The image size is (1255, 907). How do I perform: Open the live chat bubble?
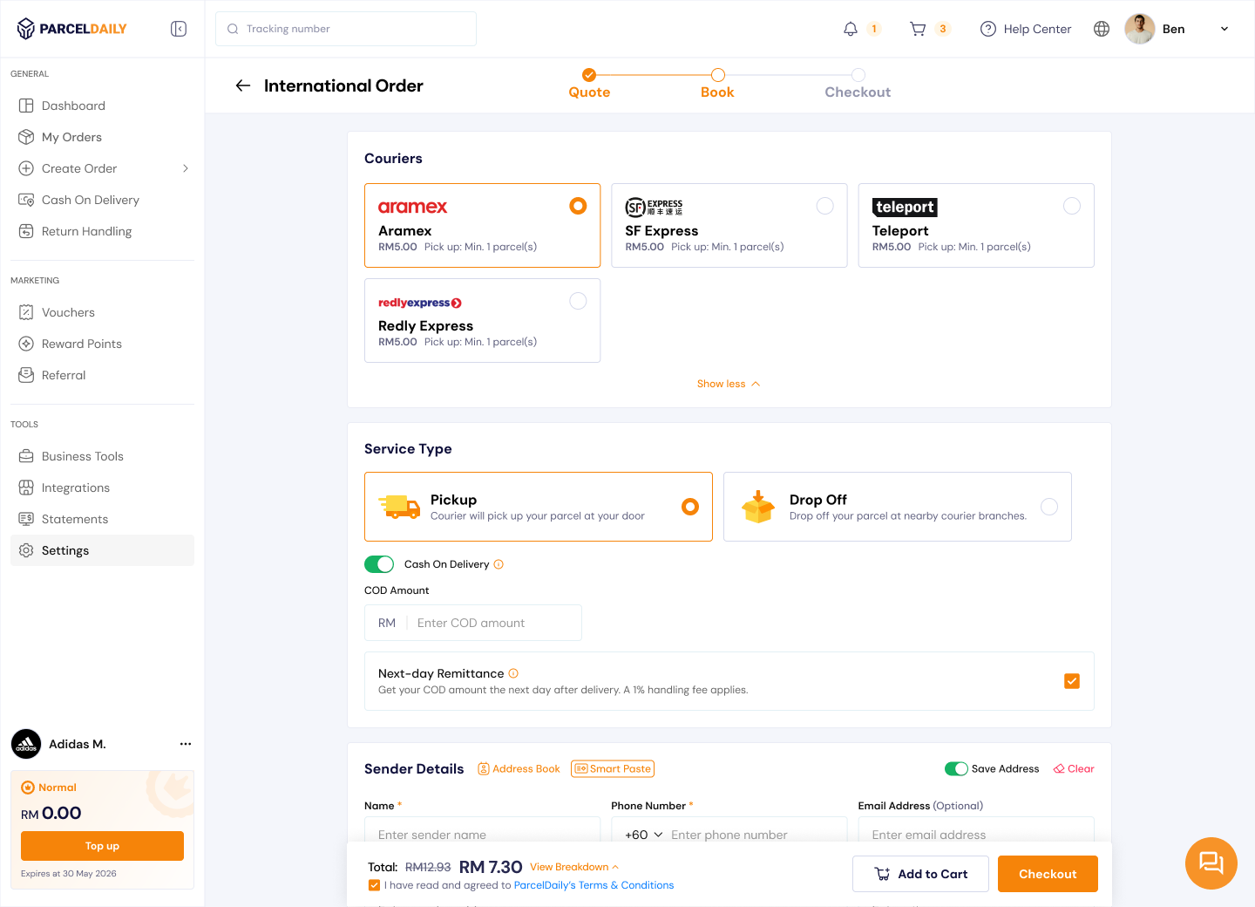(x=1211, y=863)
